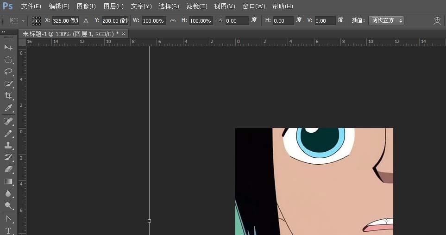The image size is (446, 235).
Task: Click the ruler origin corner box
Action: tap(22, 42)
